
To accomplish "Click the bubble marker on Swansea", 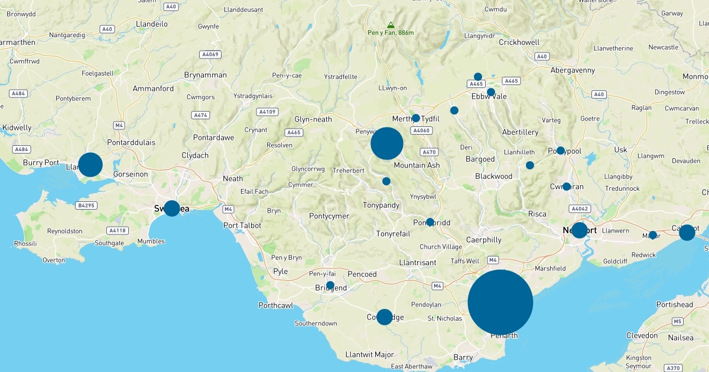I will tap(171, 208).
